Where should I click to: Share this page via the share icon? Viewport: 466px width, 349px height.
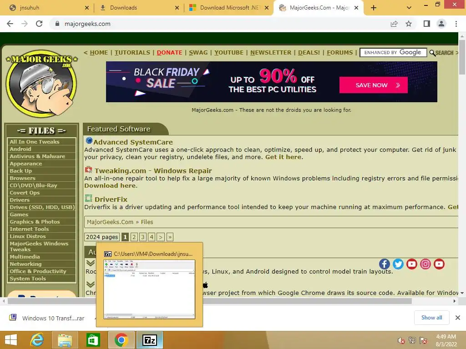(x=394, y=24)
